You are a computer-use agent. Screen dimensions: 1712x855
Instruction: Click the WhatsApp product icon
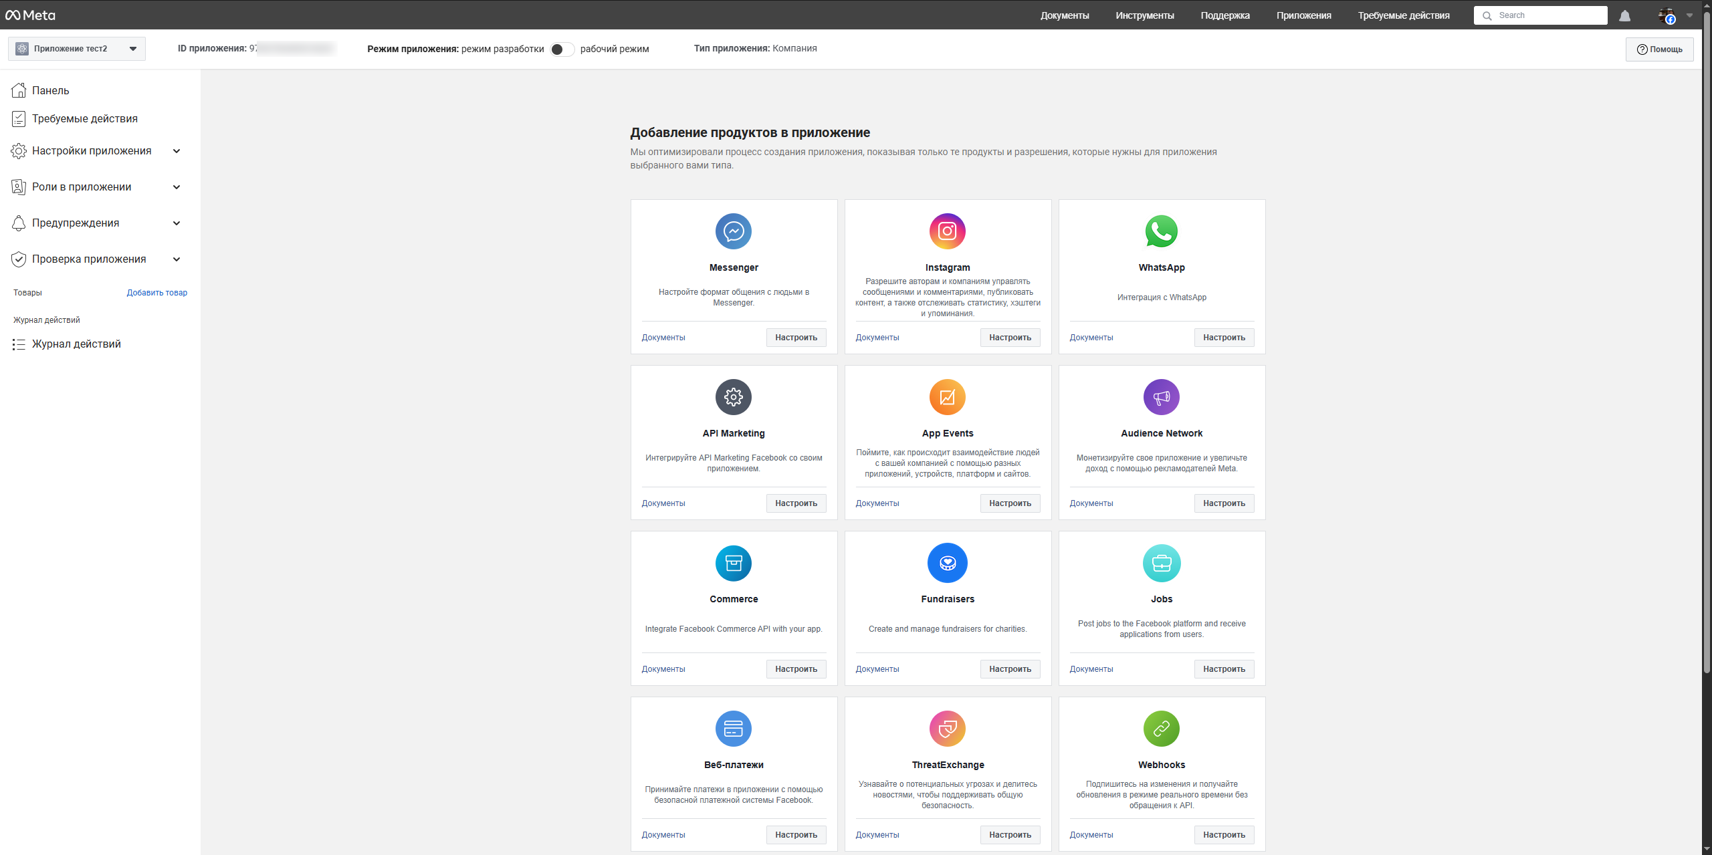pos(1162,231)
